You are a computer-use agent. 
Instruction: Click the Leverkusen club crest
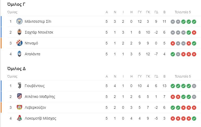(x=19, y=107)
